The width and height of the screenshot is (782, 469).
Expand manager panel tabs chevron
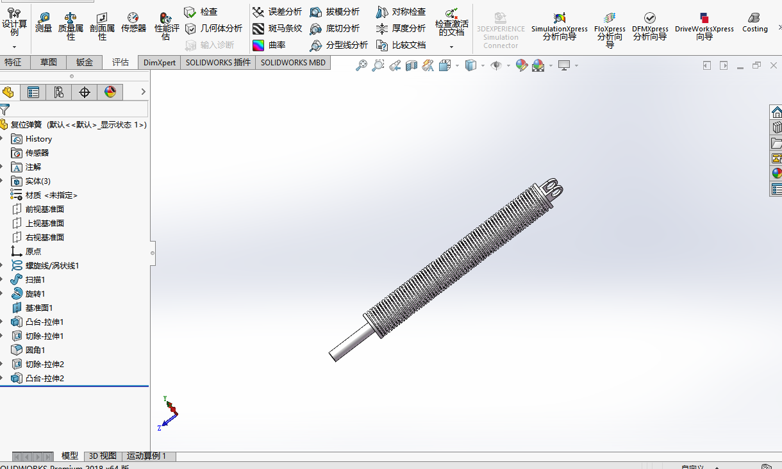click(x=143, y=92)
